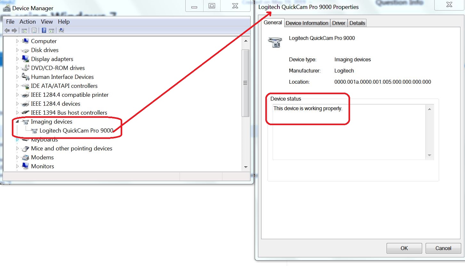The width and height of the screenshot is (465, 266).
Task: Click OK in the QuickCam Properties dialog
Action: (404, 248)
